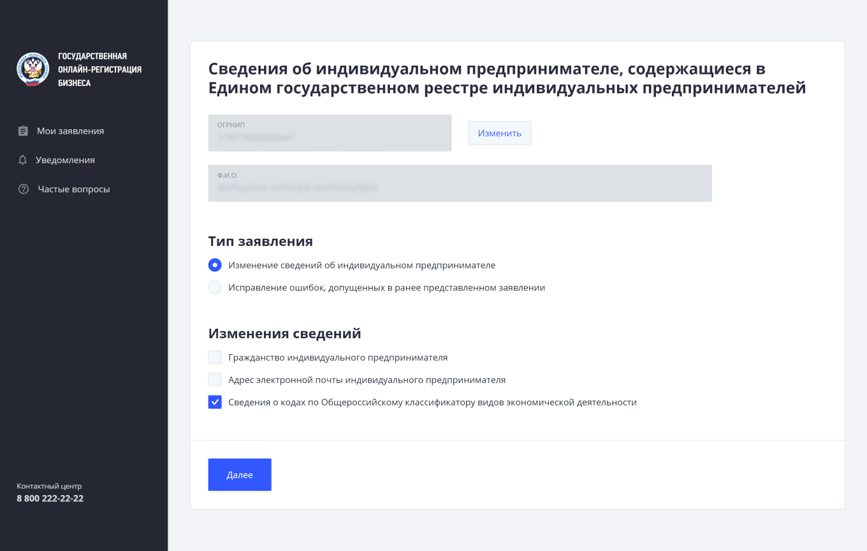Screen dimensions: 867x551
Task: Click the bell icon for Уведомления
Action: click(23, 160)
